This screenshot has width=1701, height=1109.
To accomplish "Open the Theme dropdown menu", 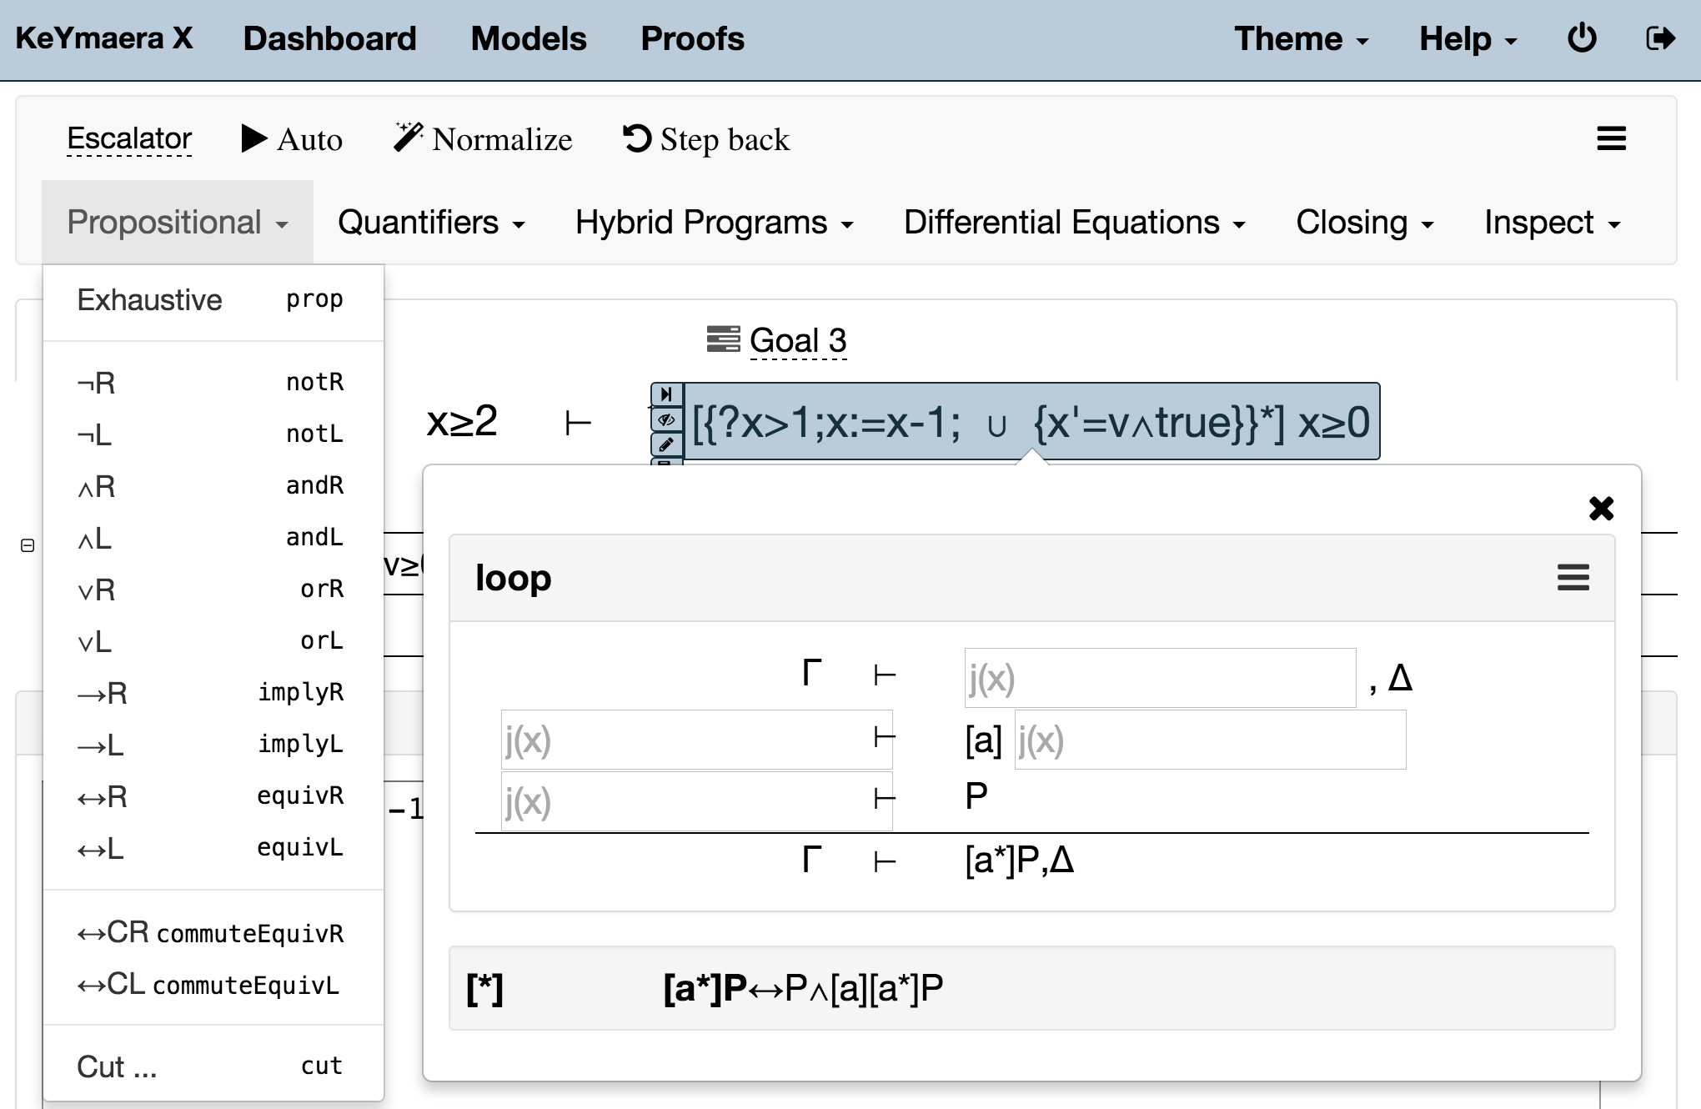I will (1301, 39).
